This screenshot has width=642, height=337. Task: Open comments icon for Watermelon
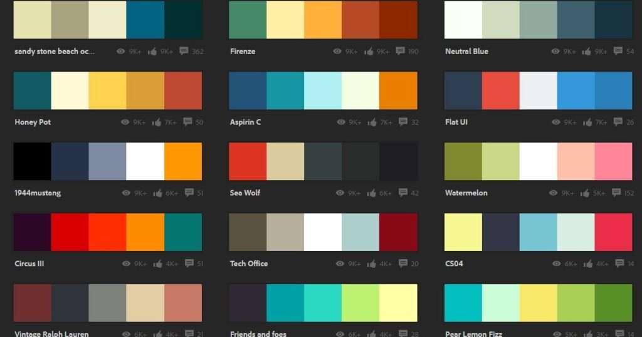click(x=616, y=193)
